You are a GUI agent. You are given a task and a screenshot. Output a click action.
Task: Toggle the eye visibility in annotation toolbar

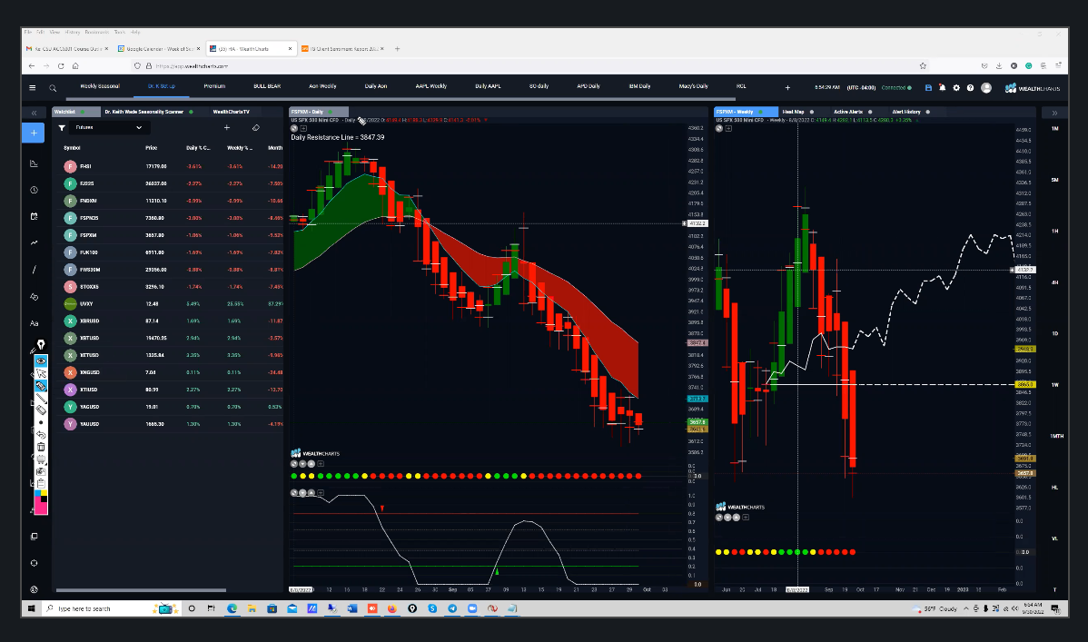pyautogui.click(x=41, y=361)
